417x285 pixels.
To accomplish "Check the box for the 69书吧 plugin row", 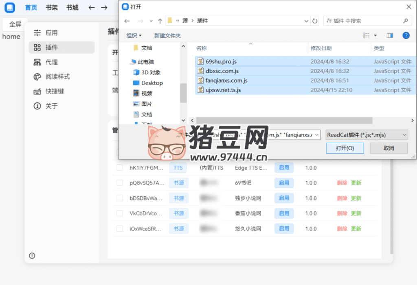I will coord(120,183).
